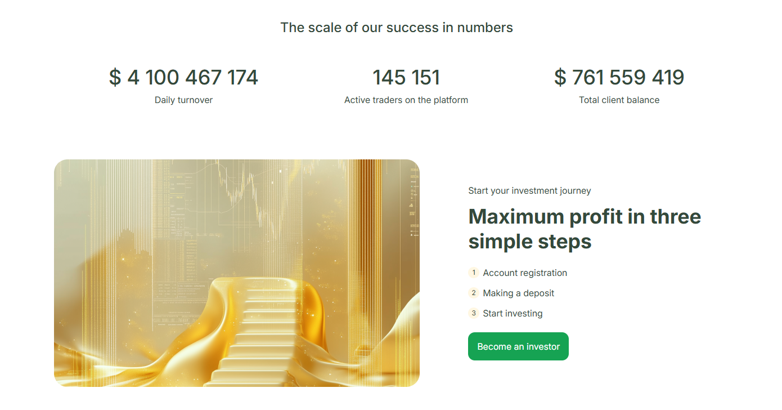The image size is (782, 410).
Task: Click the numbered badge for step 2
Action: (x=474, y=293)
